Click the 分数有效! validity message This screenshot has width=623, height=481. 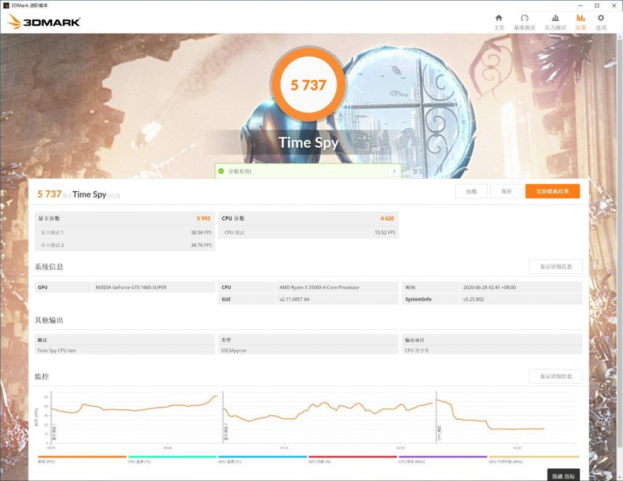240,171
